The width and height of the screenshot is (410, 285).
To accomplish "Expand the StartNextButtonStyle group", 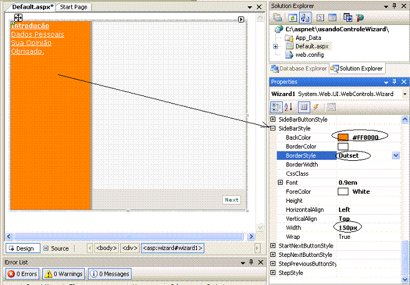I will click(x=273, y=246).
